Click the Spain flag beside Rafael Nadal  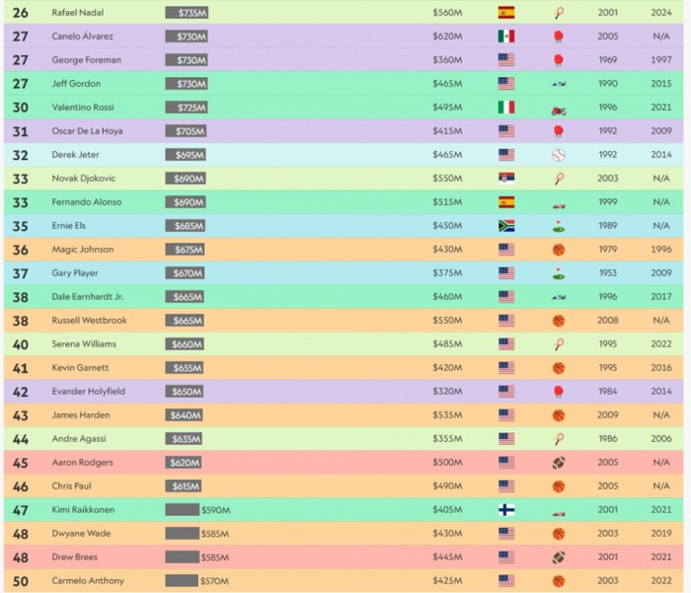click(506, 13)
